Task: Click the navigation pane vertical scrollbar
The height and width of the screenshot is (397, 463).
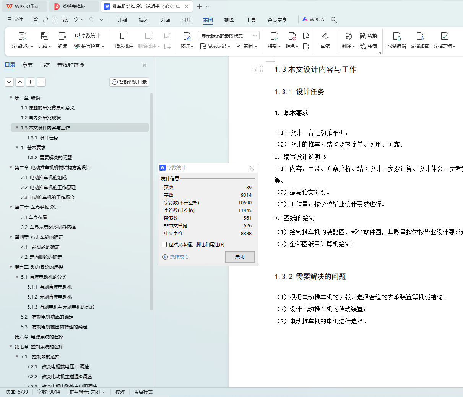Action: 151,201
